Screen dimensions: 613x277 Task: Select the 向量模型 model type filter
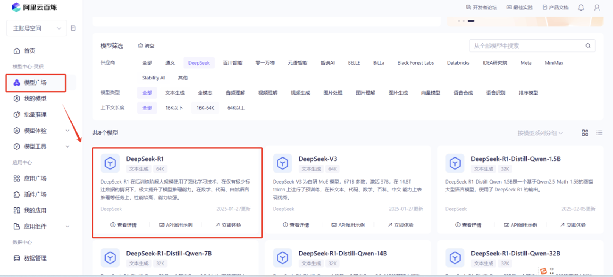(431, 93)
